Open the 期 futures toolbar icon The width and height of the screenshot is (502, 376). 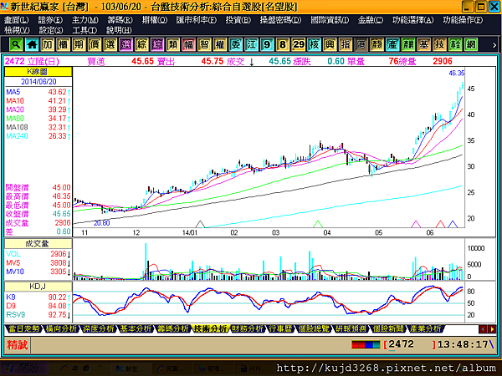point(79,44)
